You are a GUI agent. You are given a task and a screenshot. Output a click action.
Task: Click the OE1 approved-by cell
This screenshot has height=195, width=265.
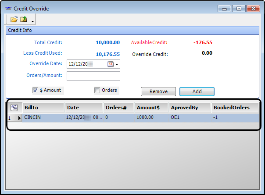click(190, 117)
